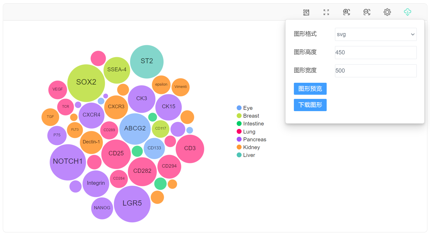Screen dimensions: 430x235
Task: Select the LGR5 bubble in the chart
Action: pos(132,204)
